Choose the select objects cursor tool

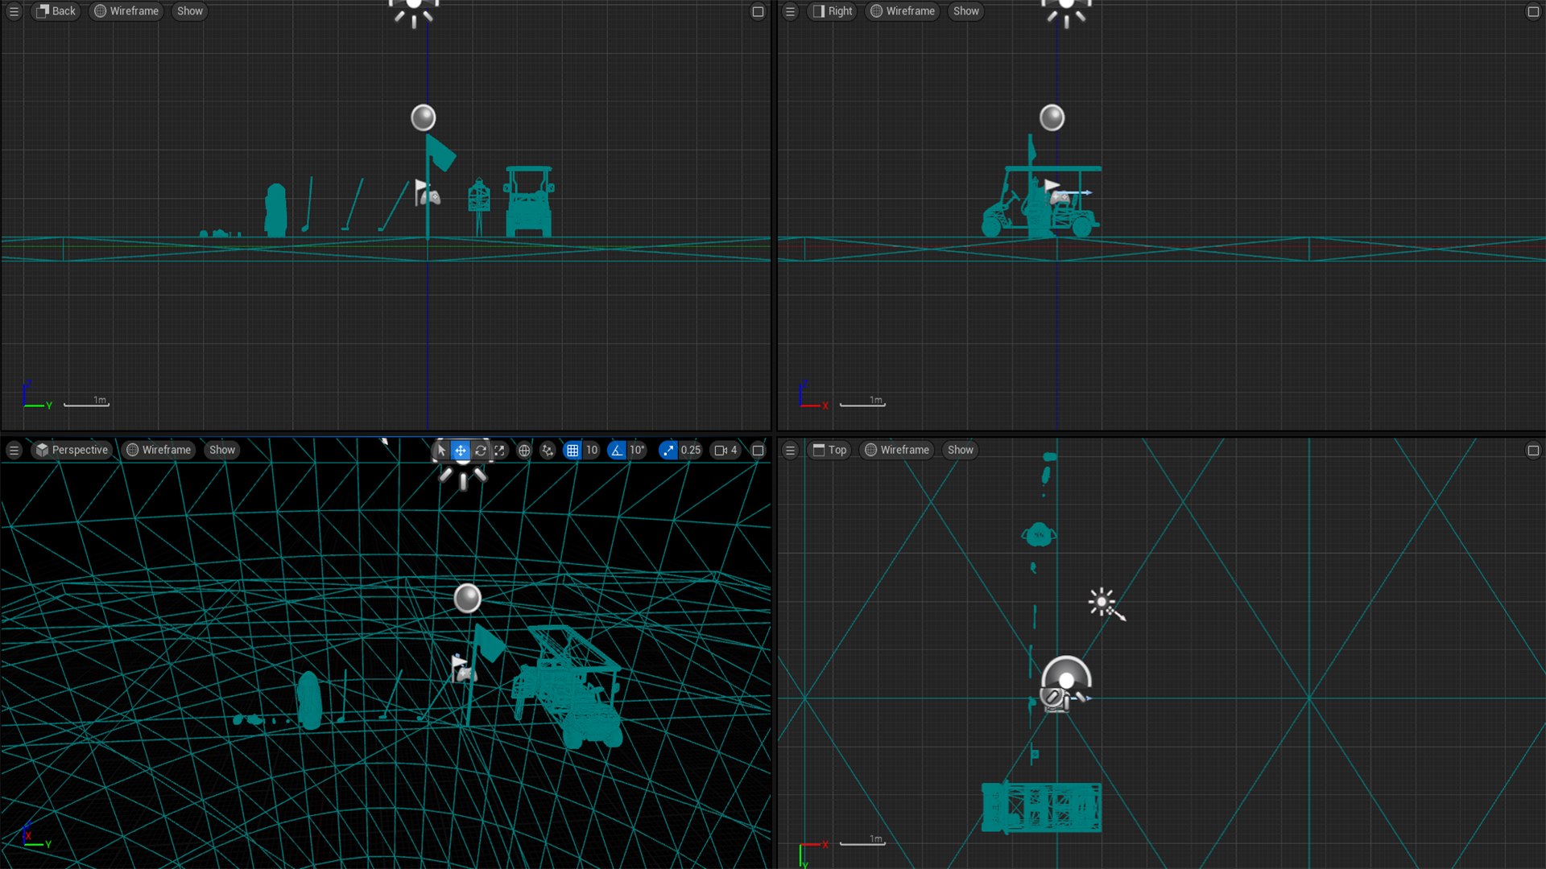(x=441, y=451)
